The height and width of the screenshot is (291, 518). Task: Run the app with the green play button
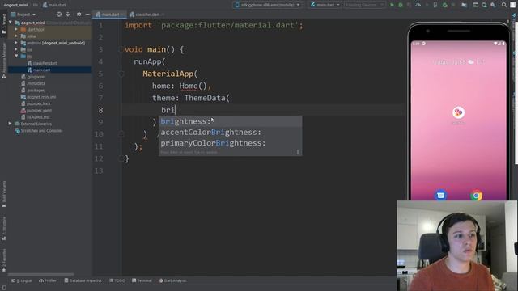pyautogui.click(x=392, y=5)
